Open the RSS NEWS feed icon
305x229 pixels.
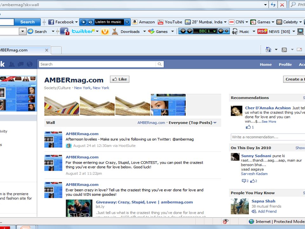click(x=262, y=31)
